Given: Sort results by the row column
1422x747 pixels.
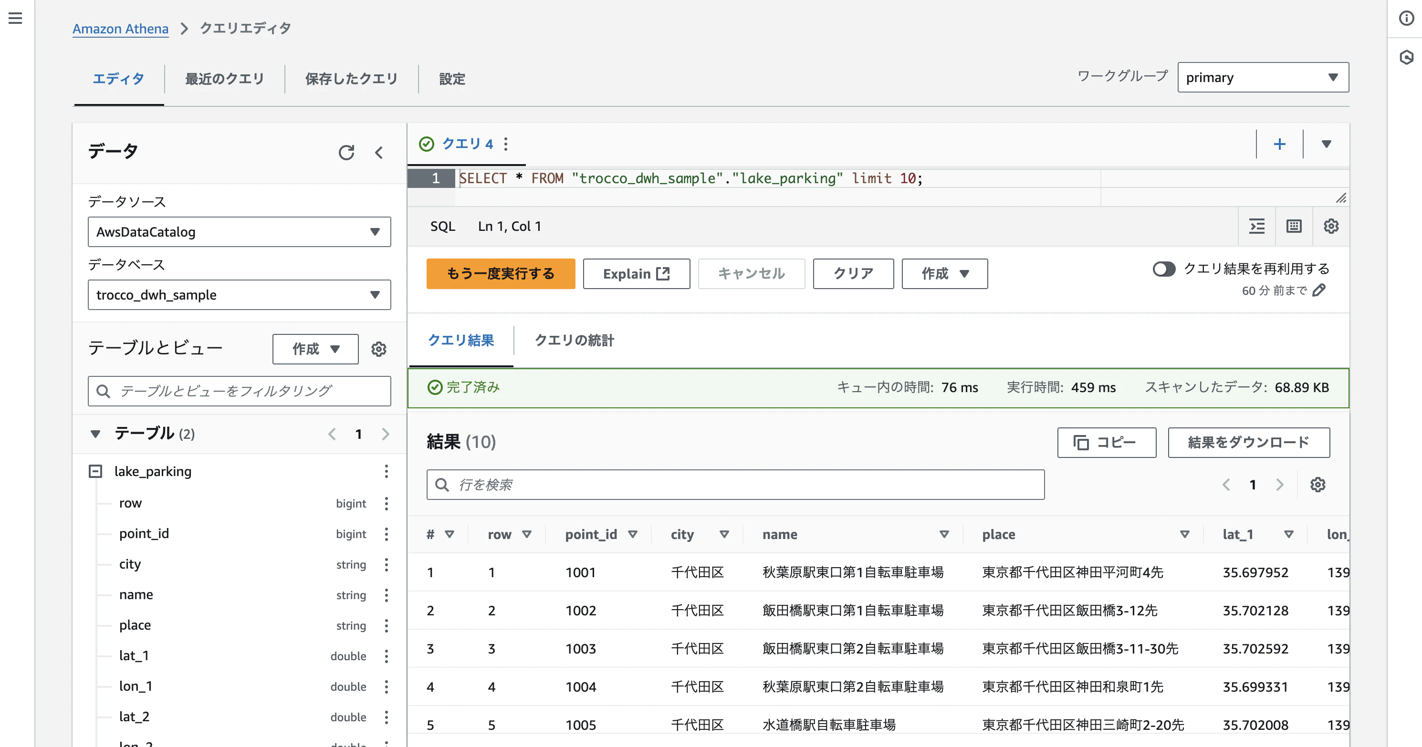Looking at the screenshot, I should click(x=527, y=534).
